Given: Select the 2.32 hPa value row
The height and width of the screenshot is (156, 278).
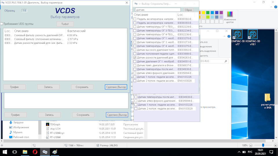Looking at the screenshot, I should coord(65,43).
